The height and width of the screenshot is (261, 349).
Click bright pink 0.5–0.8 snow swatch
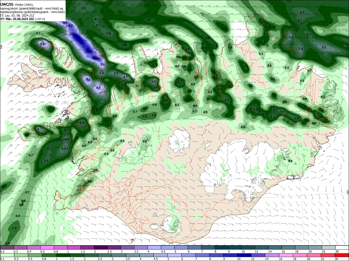tap(47, 248)
